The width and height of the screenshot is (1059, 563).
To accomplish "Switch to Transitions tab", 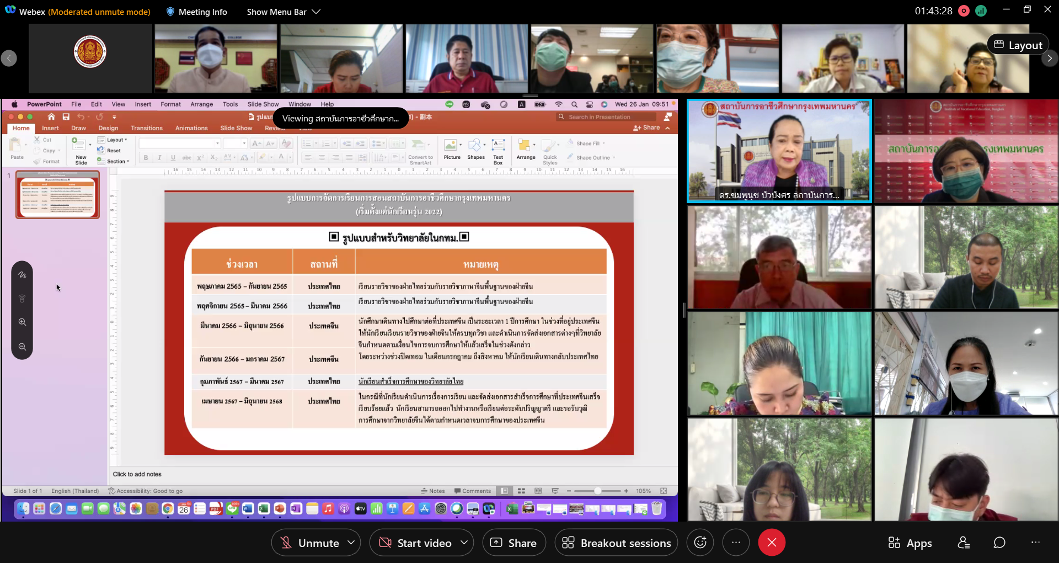I will click(x=147, y=128).
